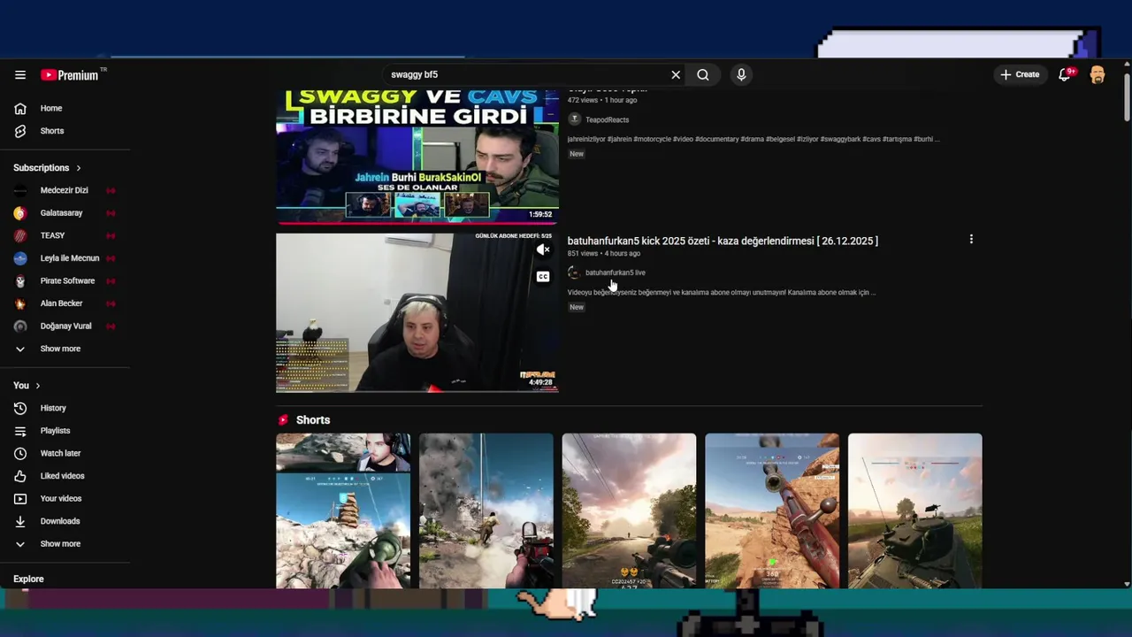Open Pirate Software subscription
Viewport: 1132px width, 637px height.
(65, 280)
